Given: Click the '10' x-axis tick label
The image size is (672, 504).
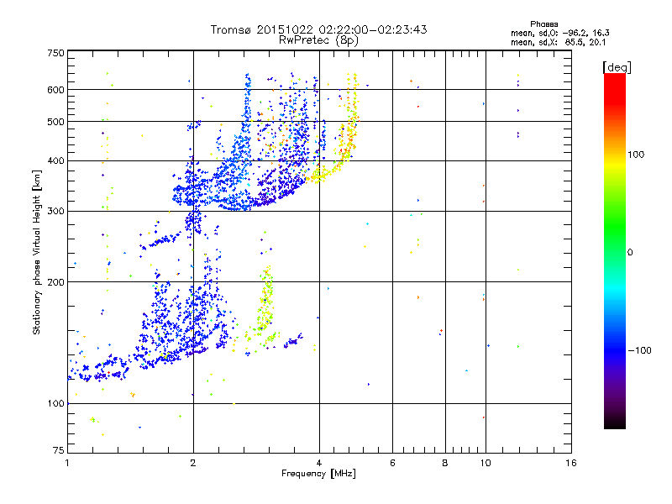Looking at the screenshot, I should click(x=486, y=463).
